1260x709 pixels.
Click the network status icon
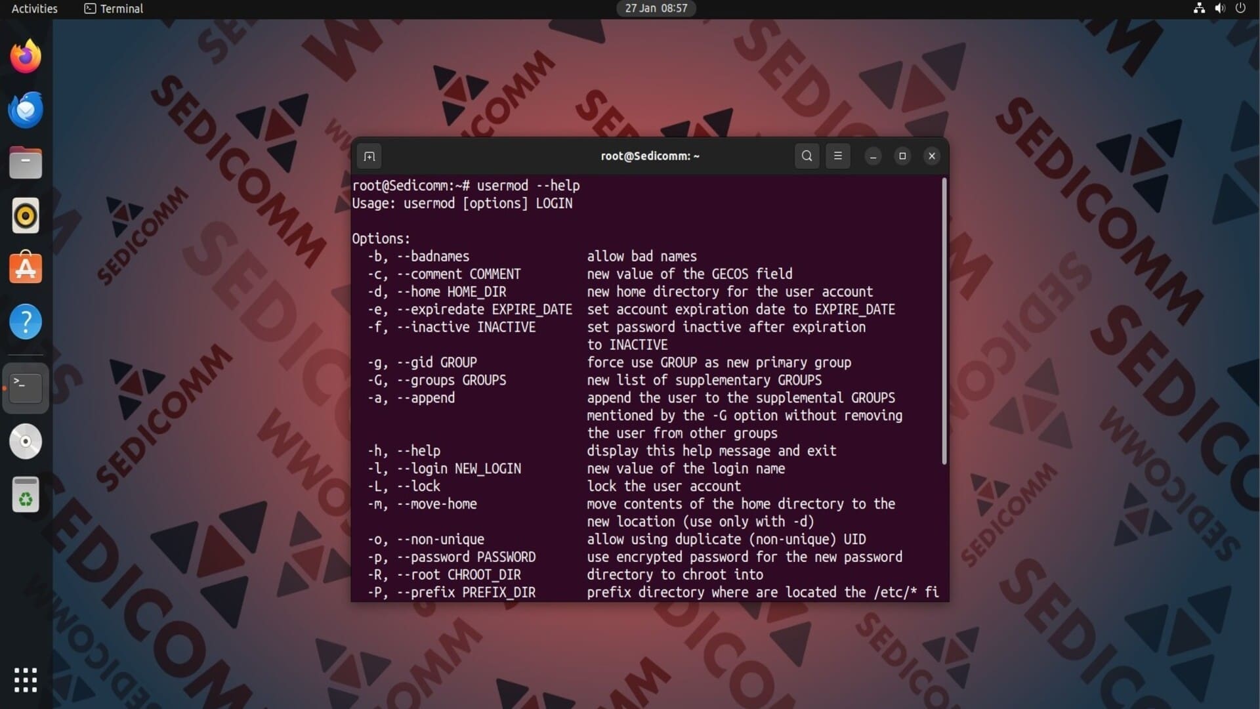coord(1199,9)
